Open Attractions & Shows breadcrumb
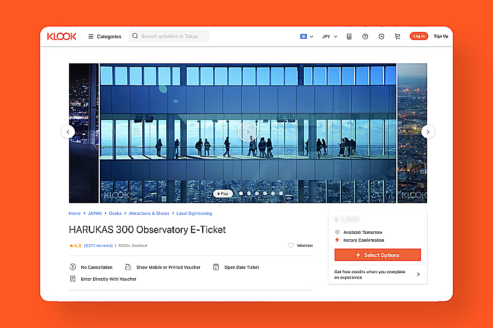 [149, 214]
